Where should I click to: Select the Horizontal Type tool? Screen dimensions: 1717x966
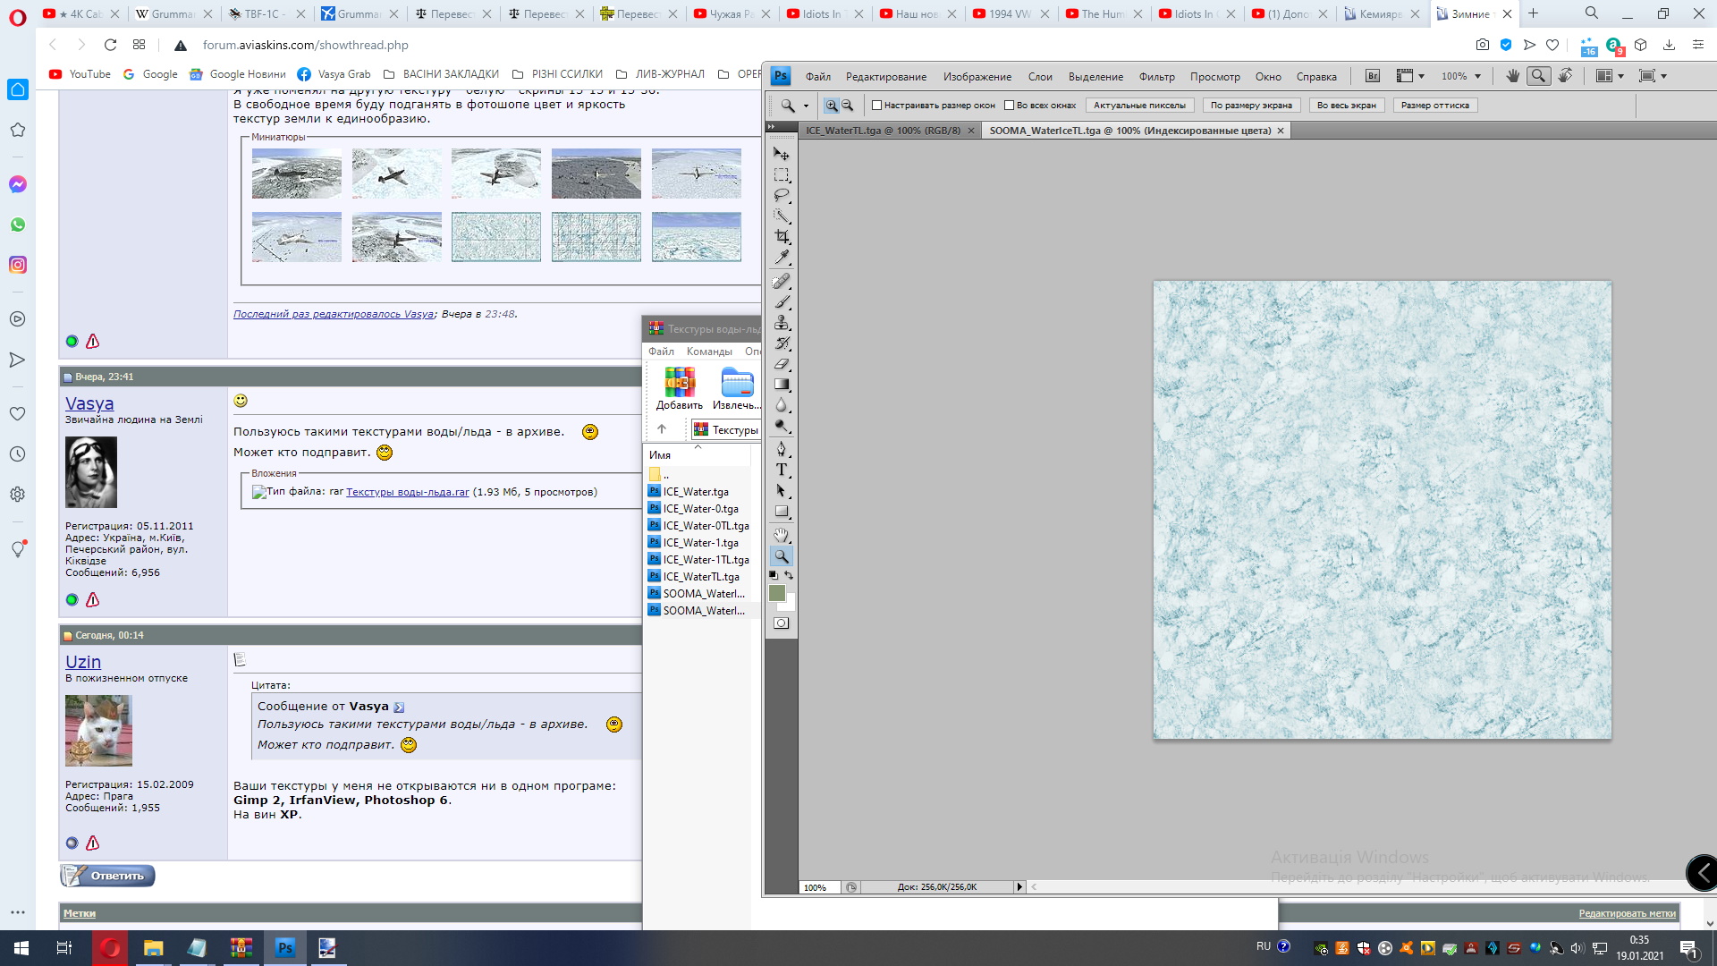[782, 470]
